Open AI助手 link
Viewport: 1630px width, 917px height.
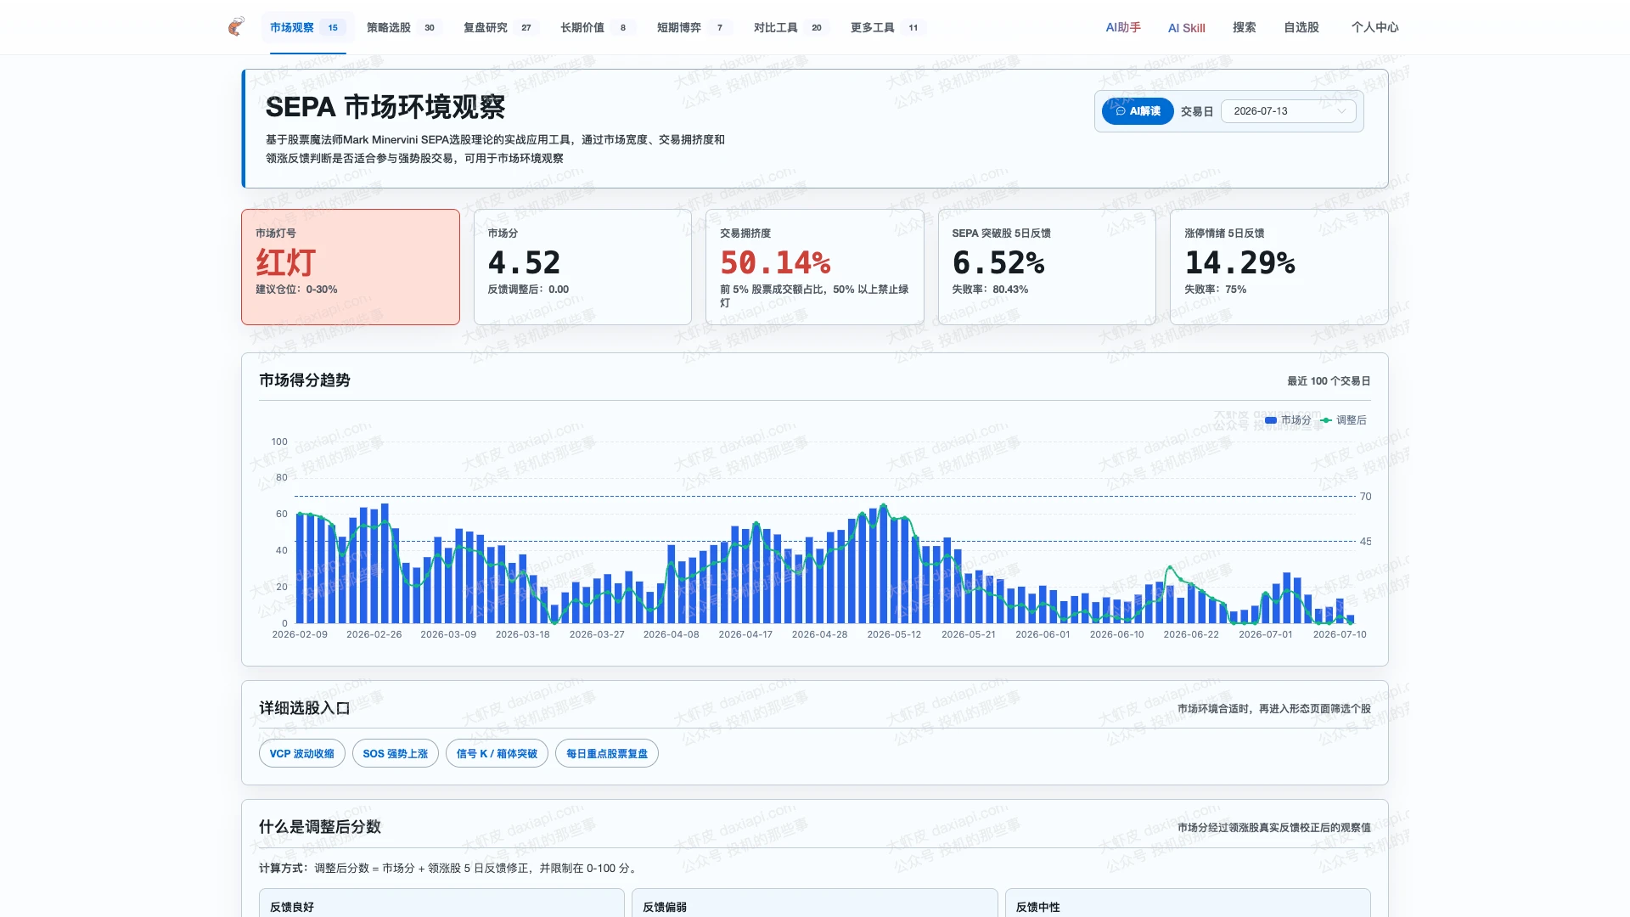click(1122, 27)
